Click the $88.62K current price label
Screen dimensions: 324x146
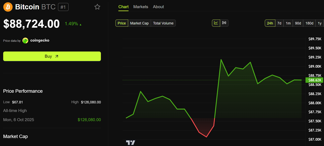pos(314,80)
